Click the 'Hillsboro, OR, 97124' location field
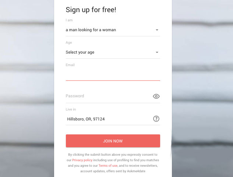The height and width of the screenshot is (177, 233). (109, 119)
